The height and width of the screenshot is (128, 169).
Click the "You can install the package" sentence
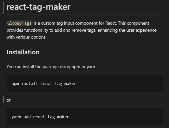(51, 67)
